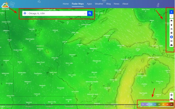
Task: Click the Saint Cloud city label
Action: click(x=40, y=62)
